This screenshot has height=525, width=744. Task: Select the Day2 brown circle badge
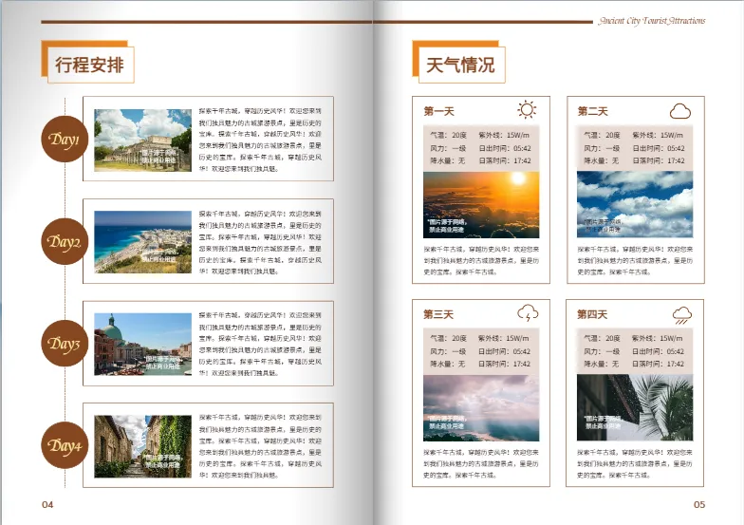click(x=65, y=242)
